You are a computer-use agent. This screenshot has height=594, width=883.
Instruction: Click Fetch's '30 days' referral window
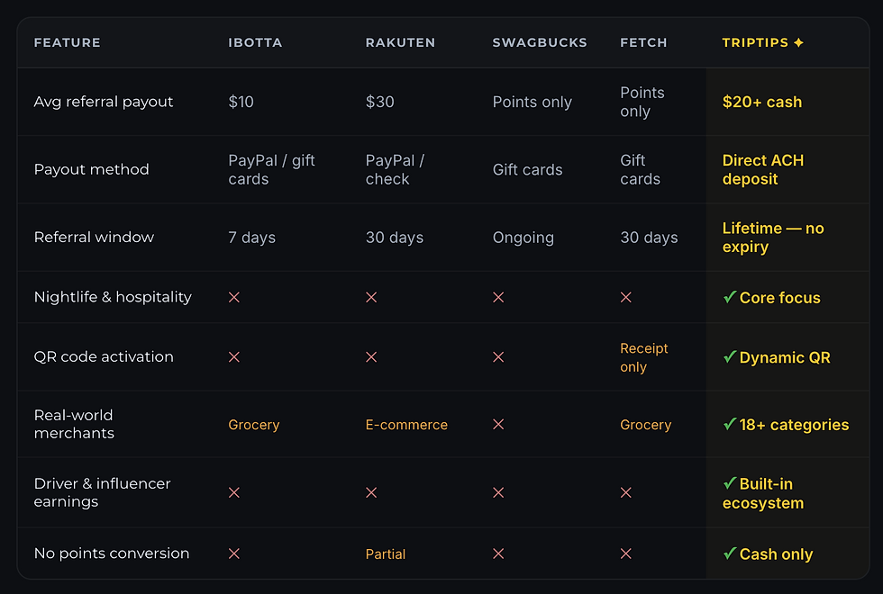click(x=649, y=238)
